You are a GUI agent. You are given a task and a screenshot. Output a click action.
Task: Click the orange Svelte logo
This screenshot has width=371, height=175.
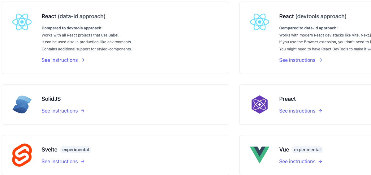(x=22, y=155)
